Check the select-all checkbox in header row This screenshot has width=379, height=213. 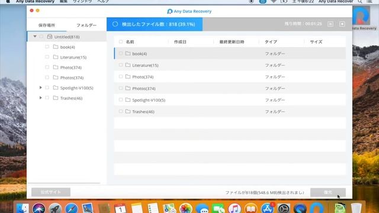(121, 42)
